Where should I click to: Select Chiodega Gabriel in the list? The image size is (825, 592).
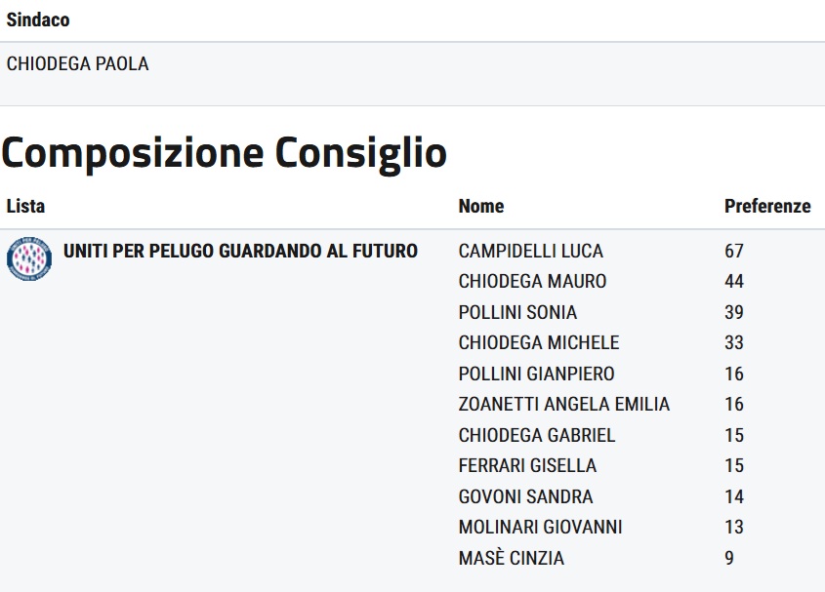pyautogui.click(x=537, y=435)
